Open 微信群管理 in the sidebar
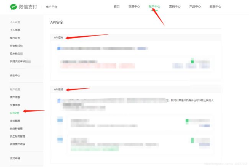 pyautogui.click(x=16, y=128)
